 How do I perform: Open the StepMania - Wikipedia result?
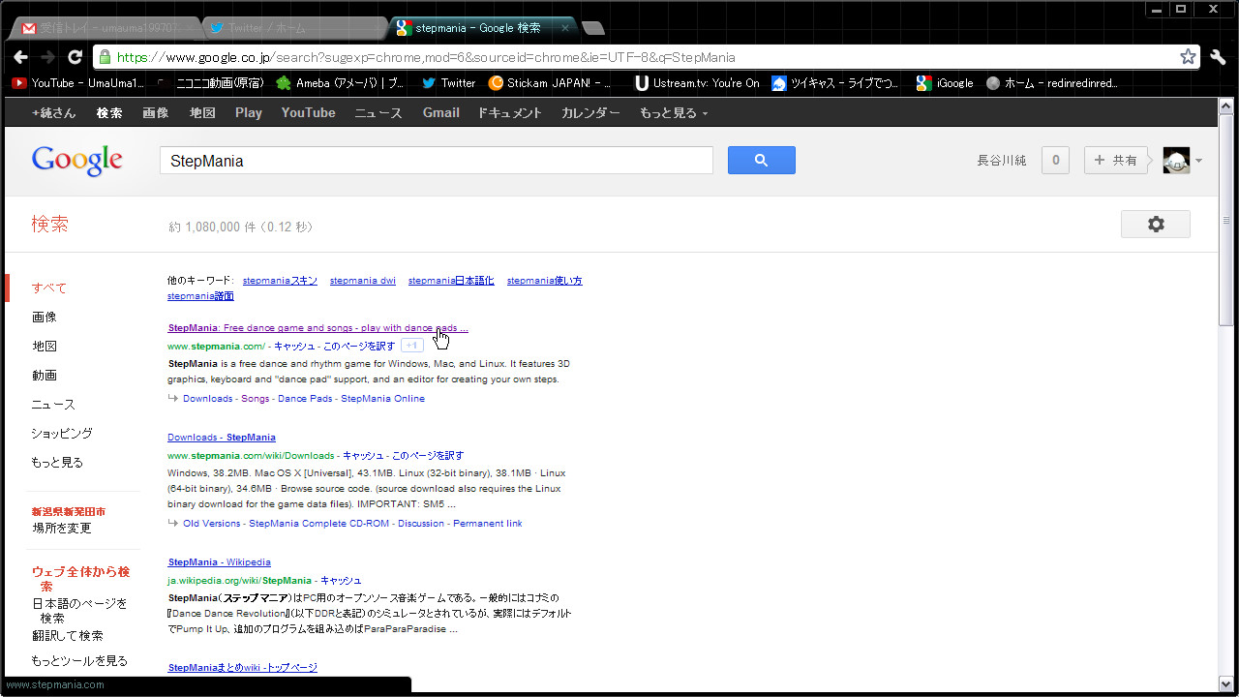pos(220,562)
